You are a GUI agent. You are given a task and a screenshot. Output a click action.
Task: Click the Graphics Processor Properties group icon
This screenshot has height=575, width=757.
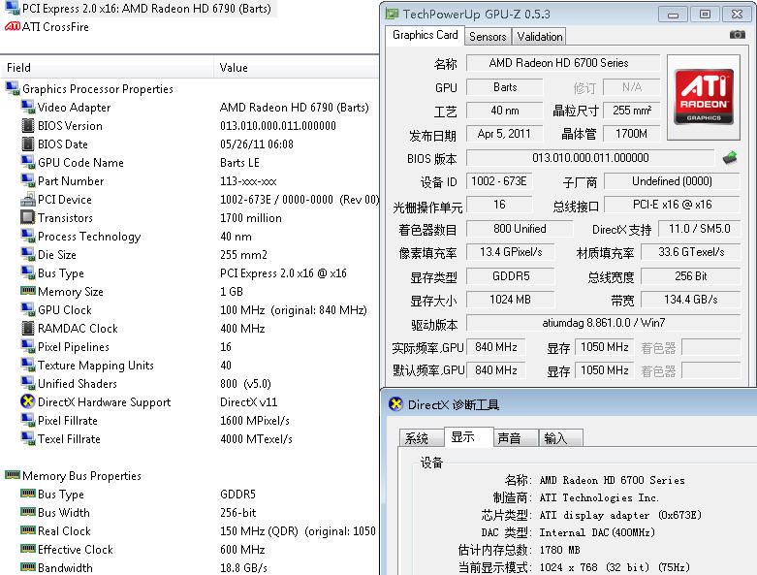[x=12, y=89]
